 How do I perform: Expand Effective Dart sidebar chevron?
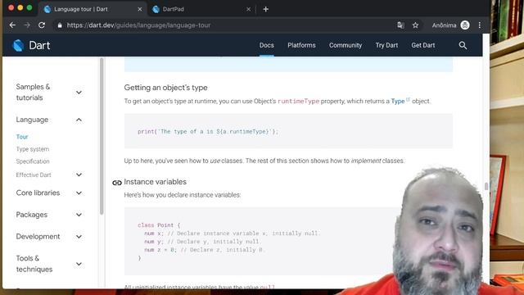tap(79, 175)
